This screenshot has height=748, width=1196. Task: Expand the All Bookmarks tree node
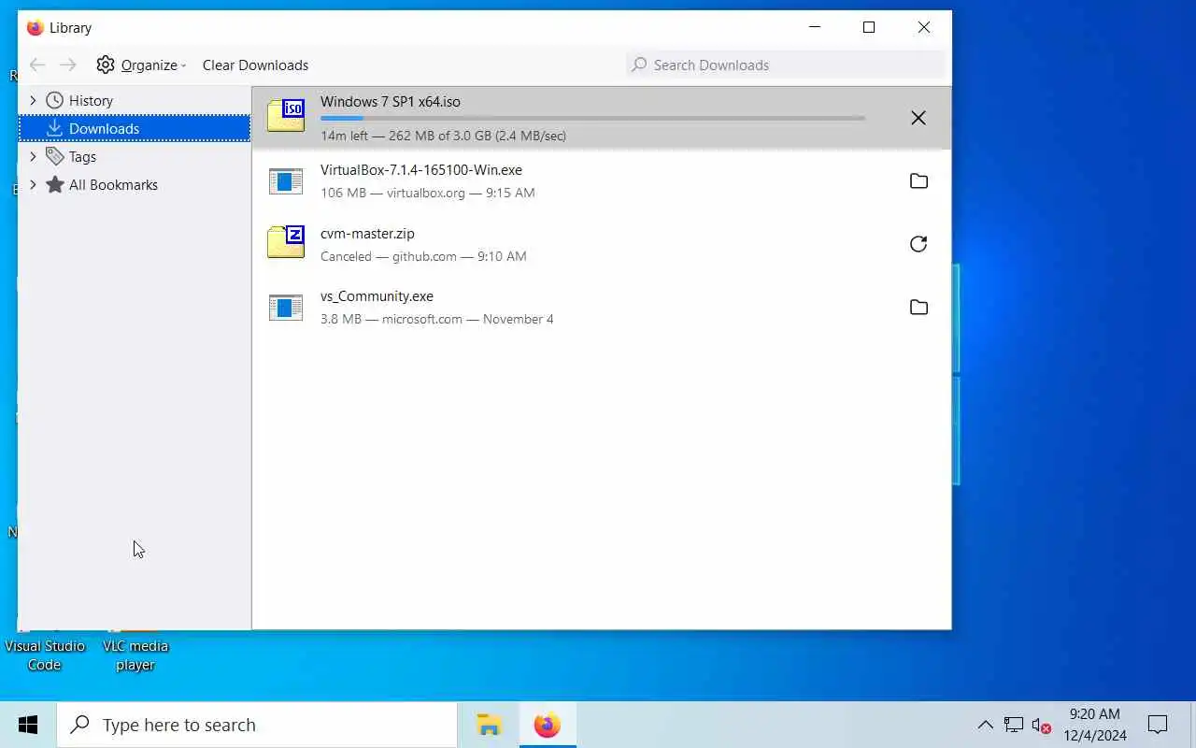(x=33, y=184)
